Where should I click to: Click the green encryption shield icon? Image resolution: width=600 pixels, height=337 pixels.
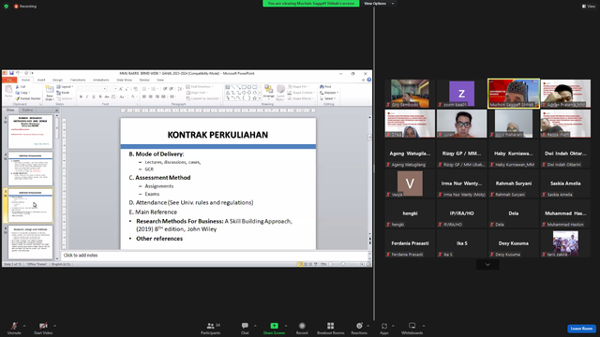coord(7,7)
